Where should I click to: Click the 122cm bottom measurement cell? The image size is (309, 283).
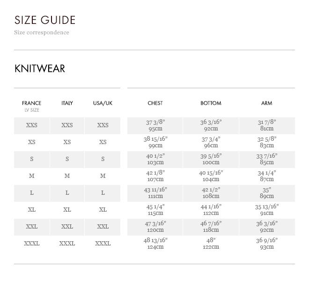(211, 244)
